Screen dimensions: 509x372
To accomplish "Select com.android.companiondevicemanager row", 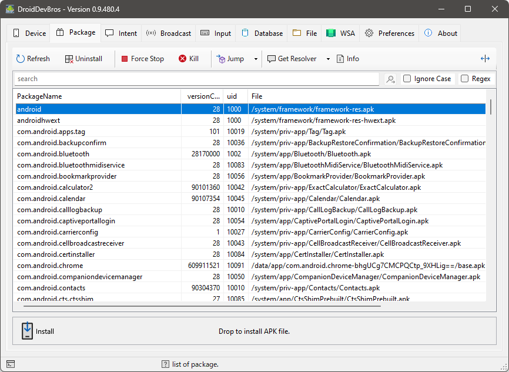I will [x=250, y=277].
